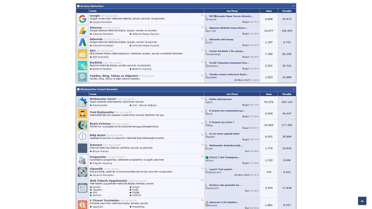Screen dimensions: 372x209
Task: Select the Yandex magnifying glass forum icon
Action: pyautogui.click(x=82, y=77)
